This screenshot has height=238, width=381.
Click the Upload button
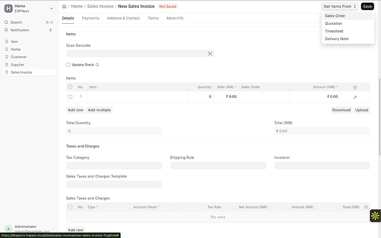click(362, 110)
